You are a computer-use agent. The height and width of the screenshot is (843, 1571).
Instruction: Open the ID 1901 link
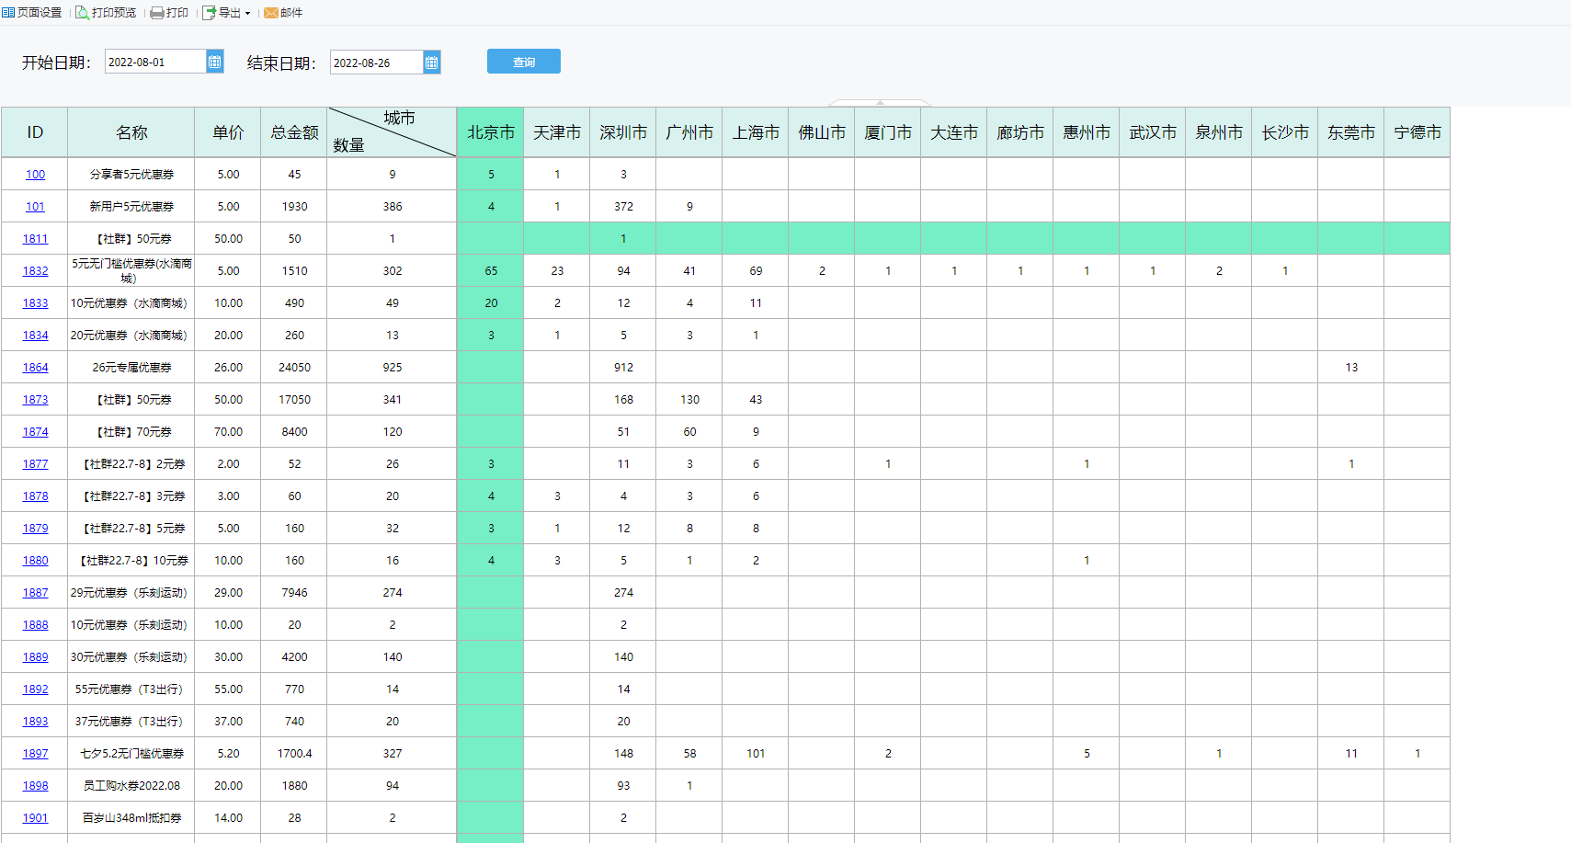[35, 818]
